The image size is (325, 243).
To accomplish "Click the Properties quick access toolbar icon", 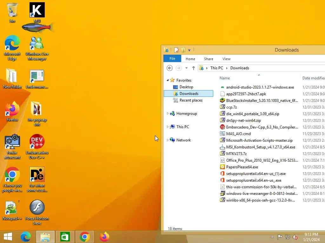I will 176,50.
